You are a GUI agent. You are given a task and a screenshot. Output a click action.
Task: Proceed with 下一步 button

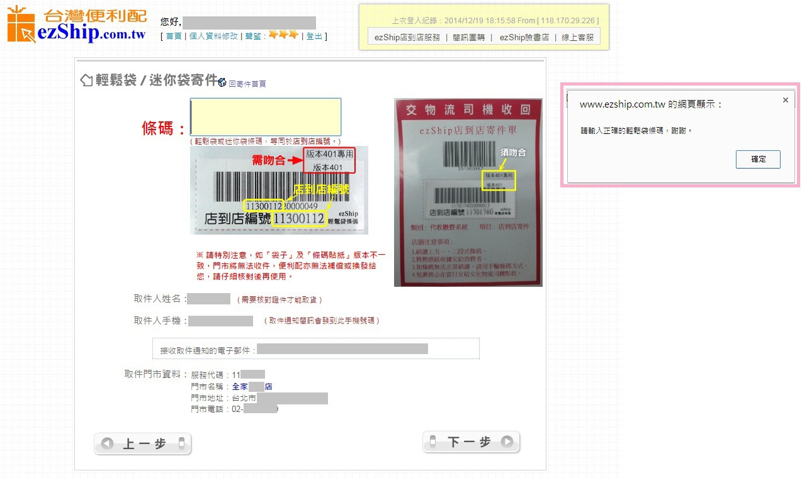[472, 442]
